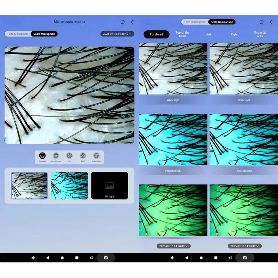Select the Occipital area region icon
Screen dimensions: 278x278
click(x=96, y=156)
